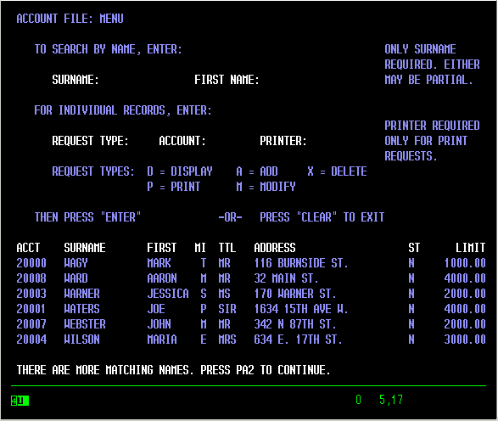Select the 'ACCOUNT FILE: MENU' title text
Screen dimensions: 498x421
click(x=70, y=19)
